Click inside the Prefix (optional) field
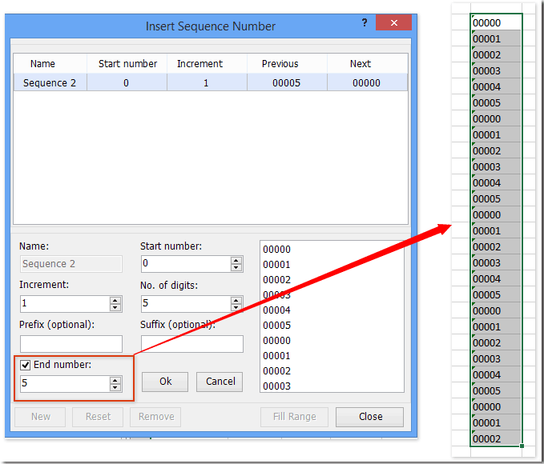This screenshot has height=464, width=544. [x=71, y=344]
